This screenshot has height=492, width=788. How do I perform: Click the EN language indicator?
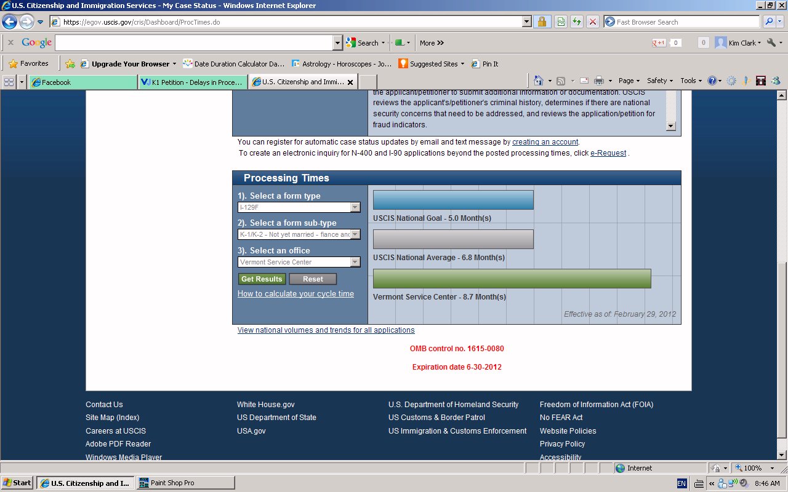[x=681, y=483]
